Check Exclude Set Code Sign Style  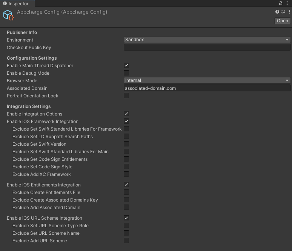point(126,166)
